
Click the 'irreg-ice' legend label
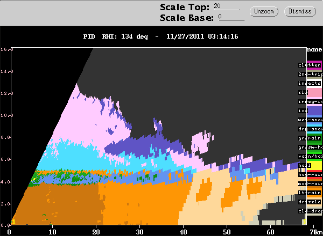[311, 101]
